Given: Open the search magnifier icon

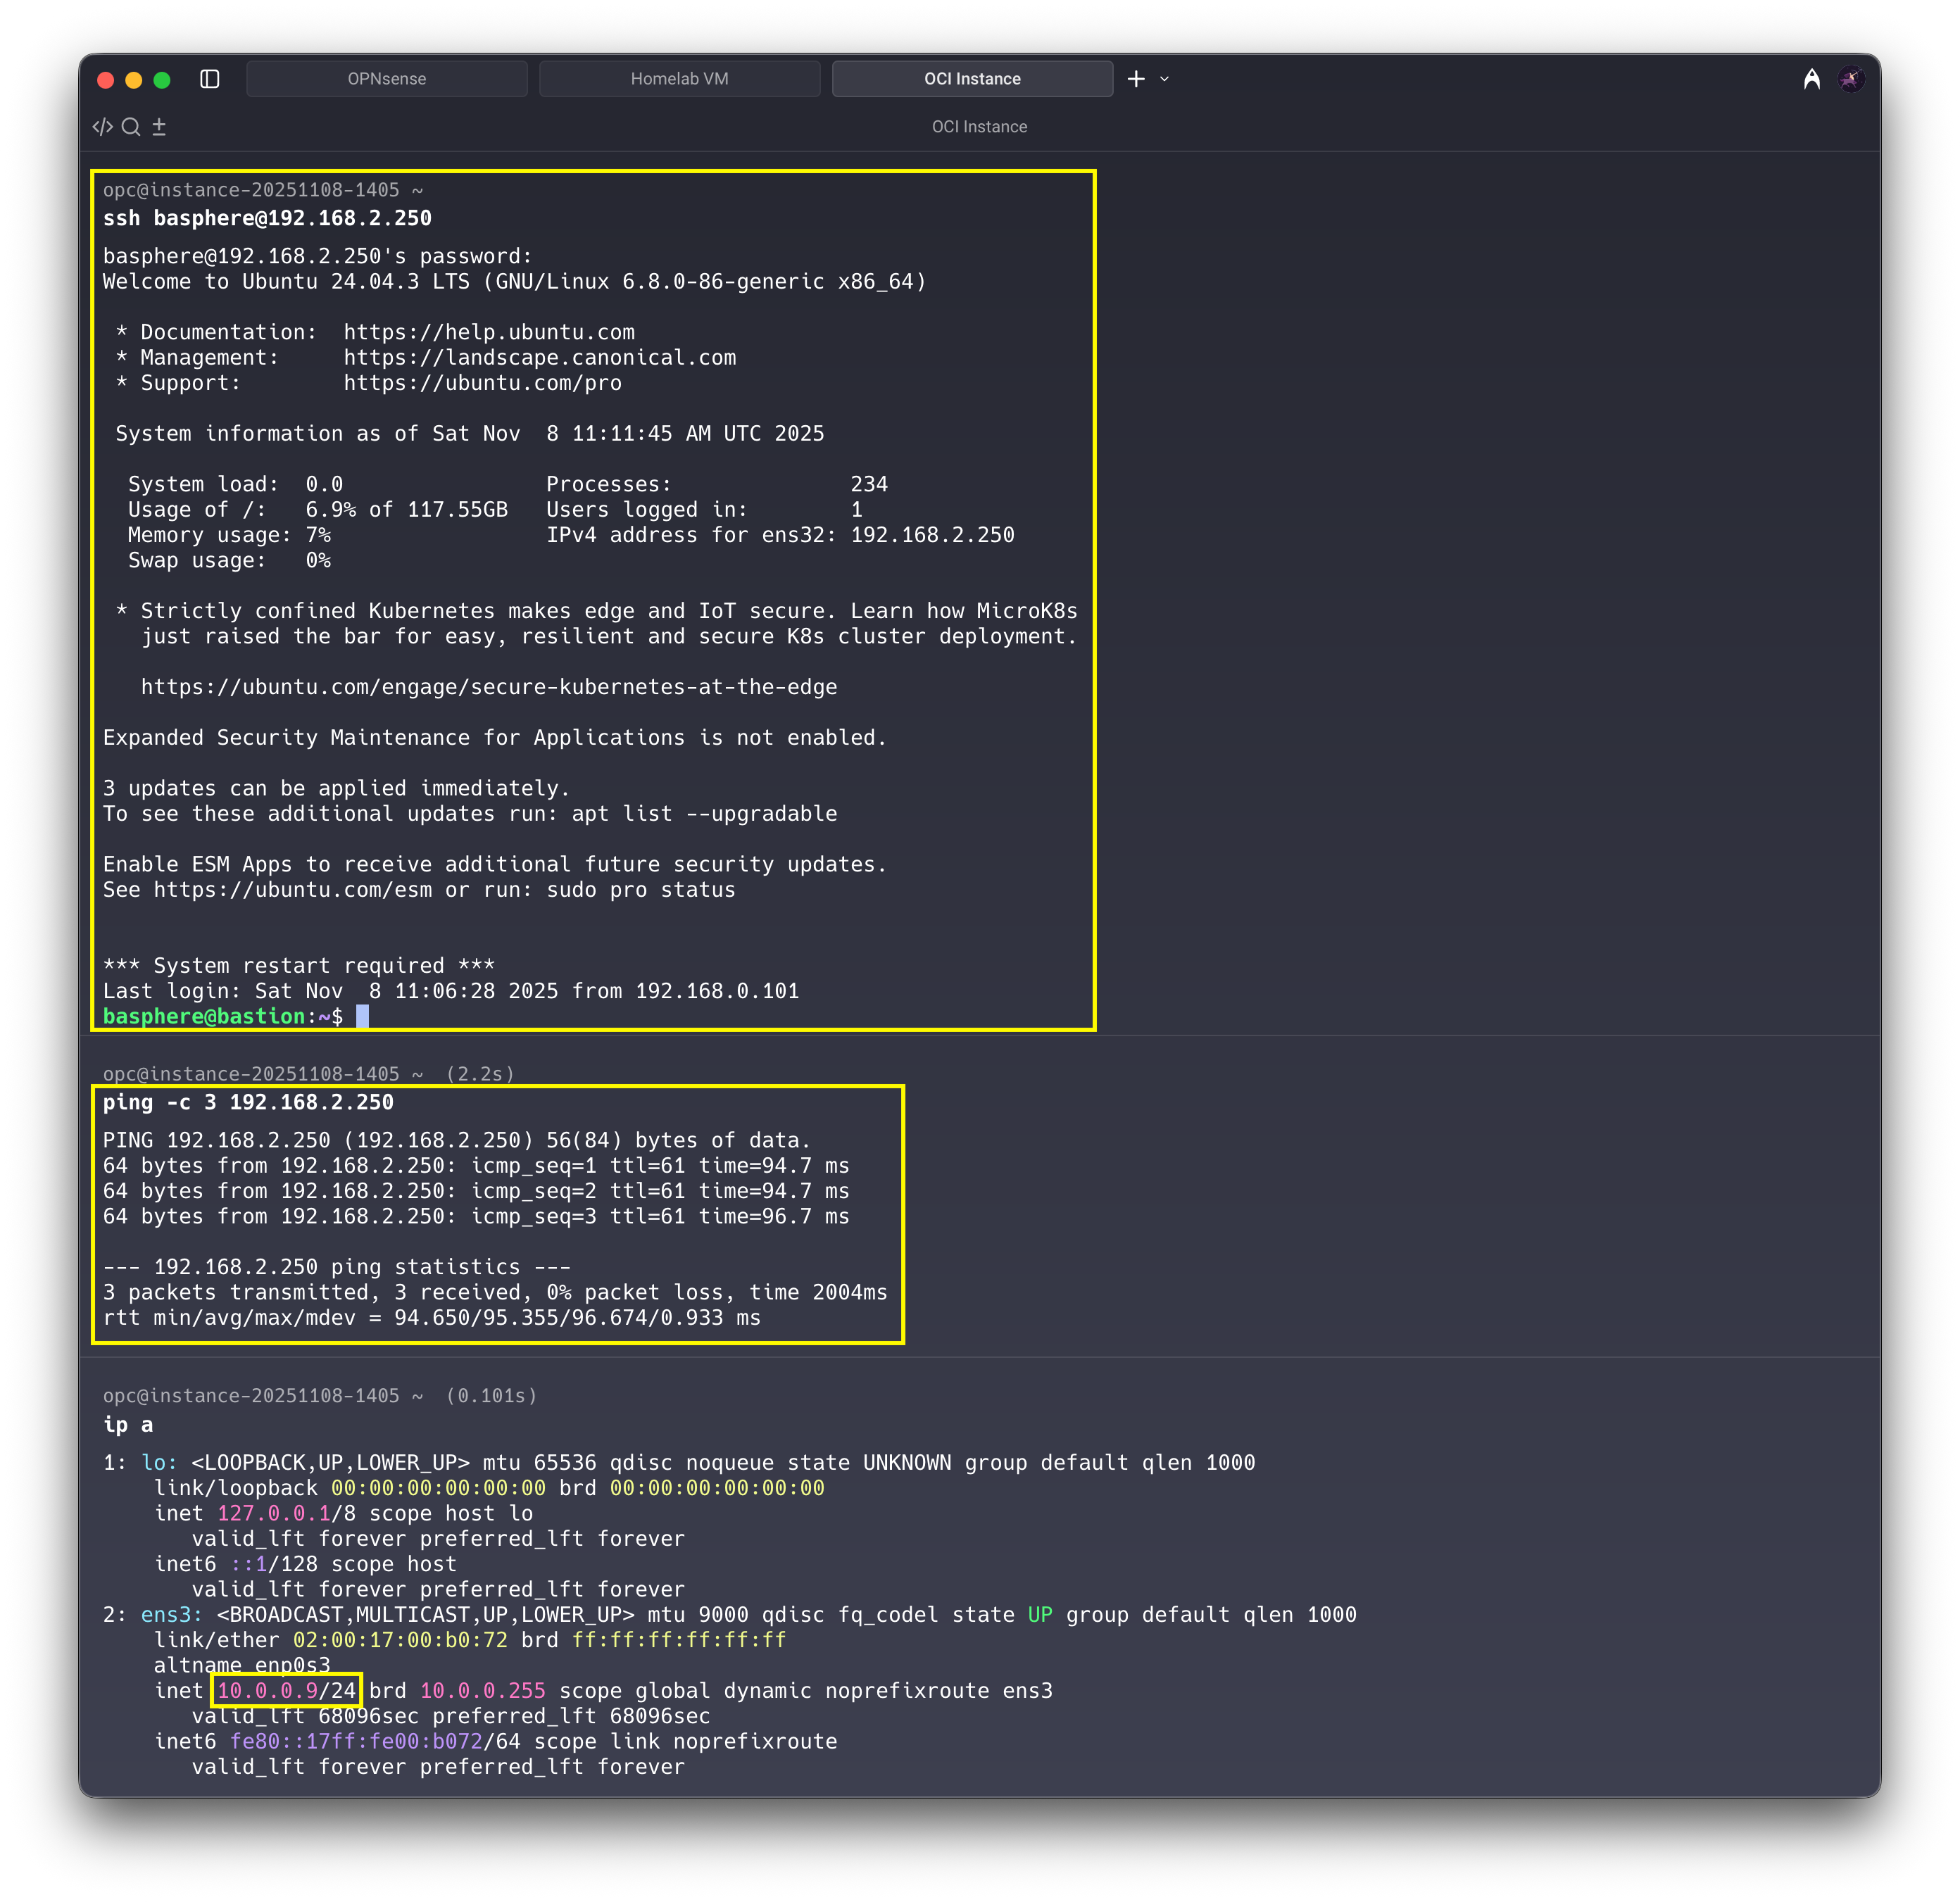Looking at the screenshot, I should pos(131,127).
